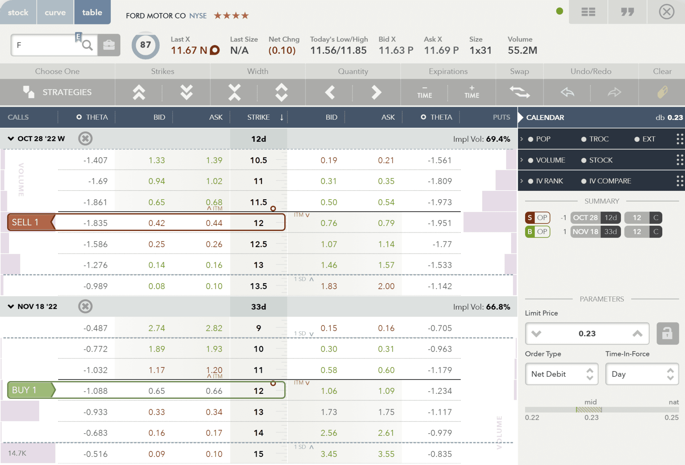
Task: Enable the POP radio toggle
Action: click(531, 139)
